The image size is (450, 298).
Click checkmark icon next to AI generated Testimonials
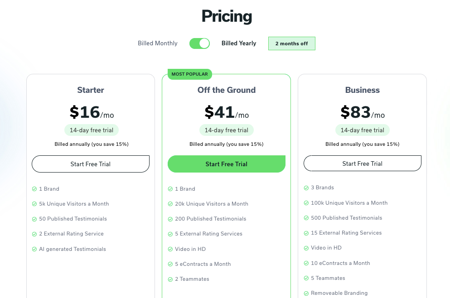pyautogui.click(x=34, y=249)
